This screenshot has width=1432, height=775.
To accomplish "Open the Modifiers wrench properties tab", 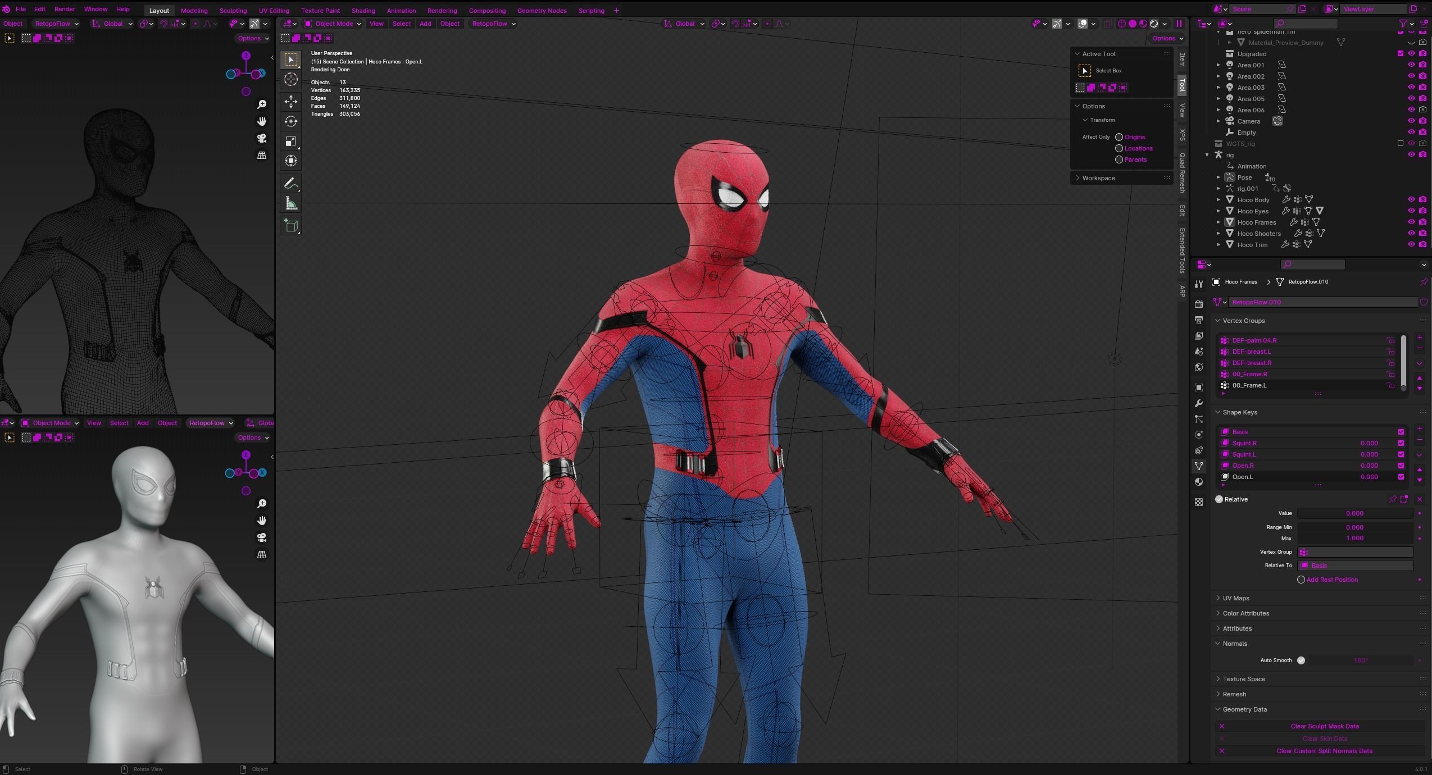I will tap(1199, 403).
